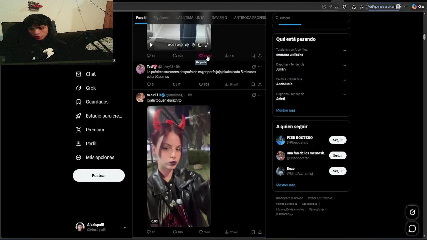Bookmark marilú's post

point(253,232)
